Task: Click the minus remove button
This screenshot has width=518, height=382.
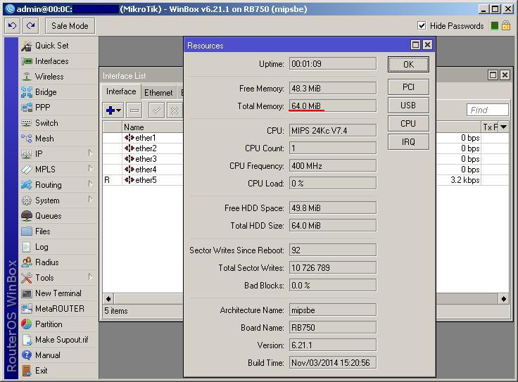Action: click(x=134, y=110)
